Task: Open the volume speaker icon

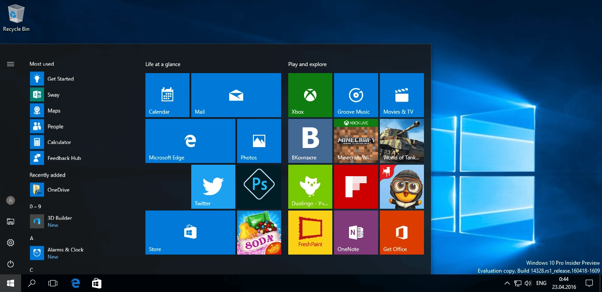Action: click(528, 283)
